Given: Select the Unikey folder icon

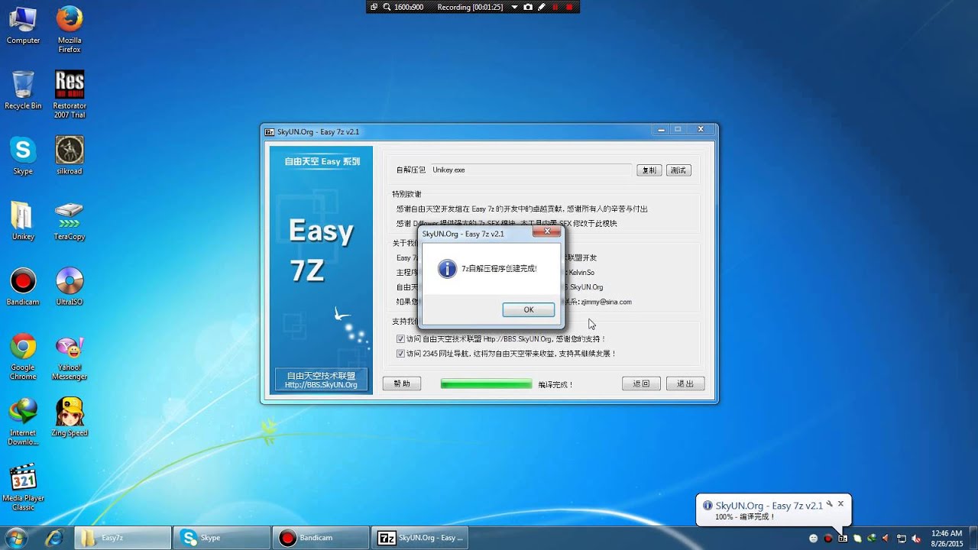Looking at the screenshot, I should [23, 222].
